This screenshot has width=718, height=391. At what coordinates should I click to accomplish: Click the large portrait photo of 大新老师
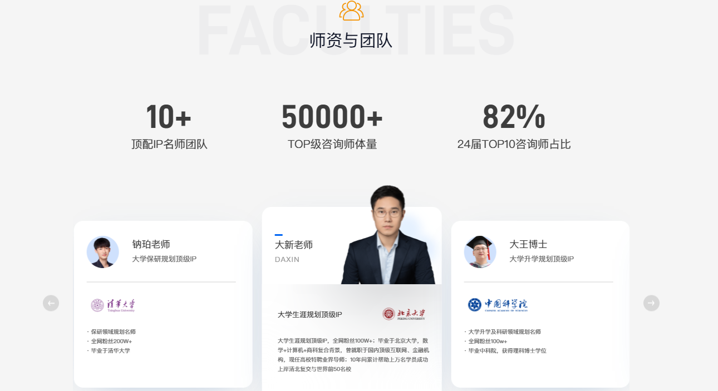(x=388, y=235)
